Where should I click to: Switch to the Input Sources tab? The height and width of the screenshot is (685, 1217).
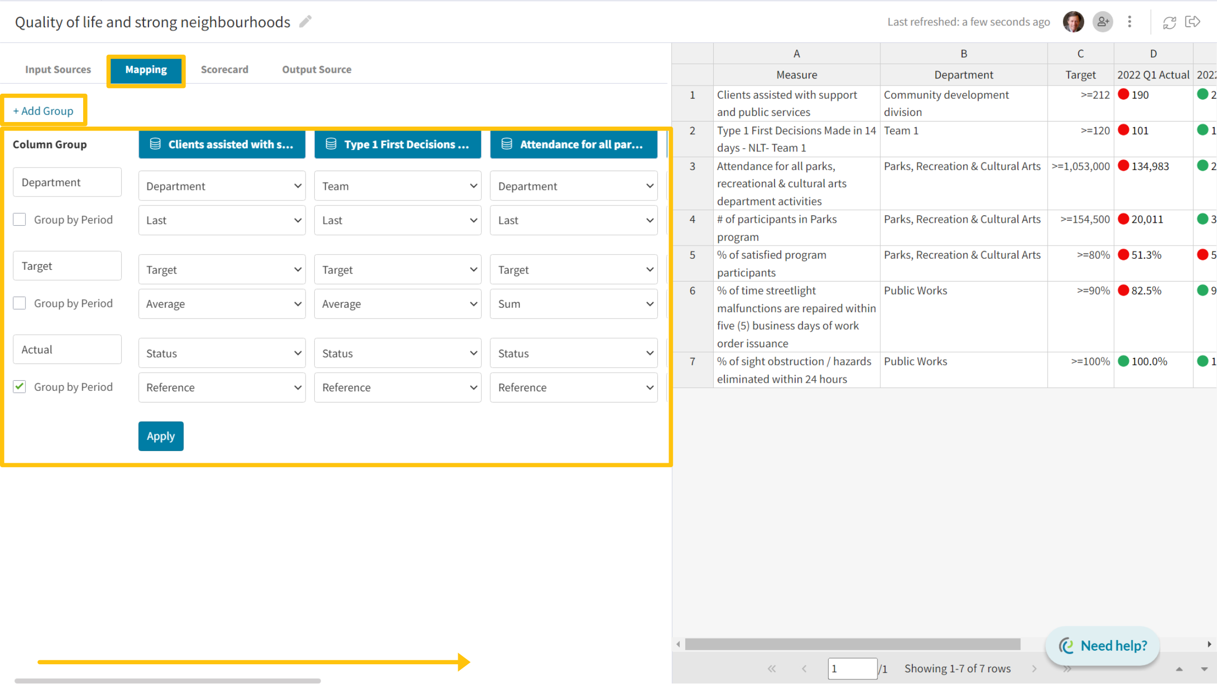pyautogui.click(x=58, y=69)
